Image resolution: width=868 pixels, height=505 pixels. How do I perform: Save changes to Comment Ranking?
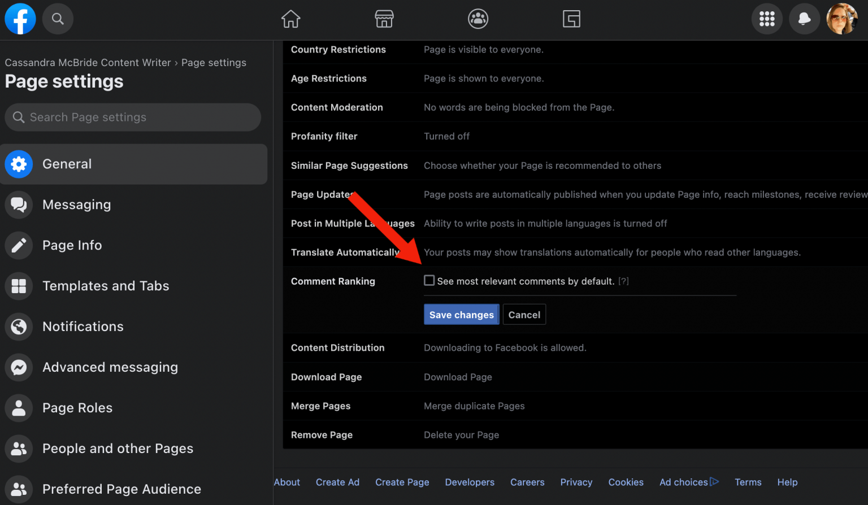tap(461, 314)
